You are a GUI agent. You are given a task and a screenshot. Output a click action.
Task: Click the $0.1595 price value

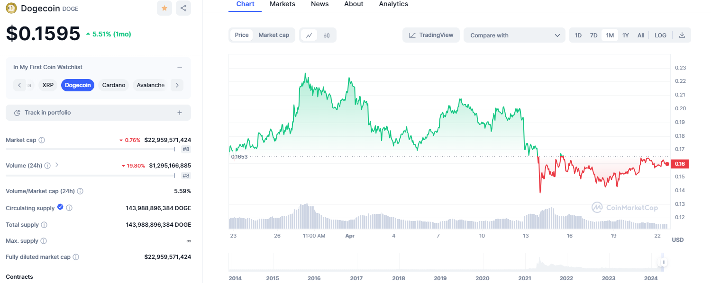[43, 34]
